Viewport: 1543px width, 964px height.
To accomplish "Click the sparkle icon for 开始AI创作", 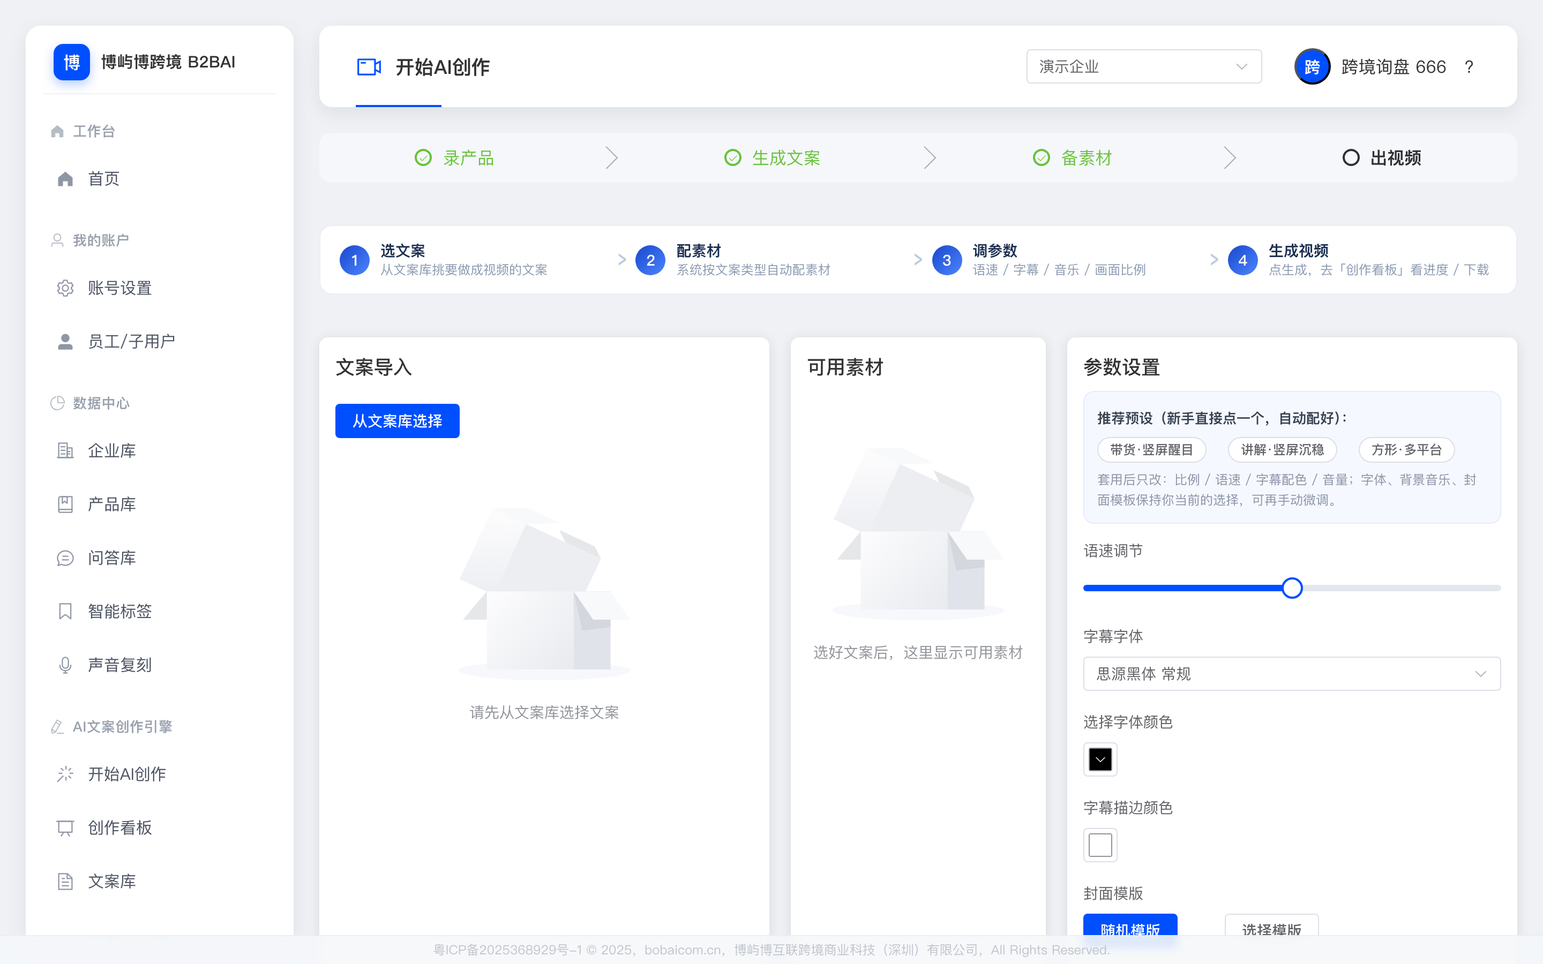I will (65, 774).
